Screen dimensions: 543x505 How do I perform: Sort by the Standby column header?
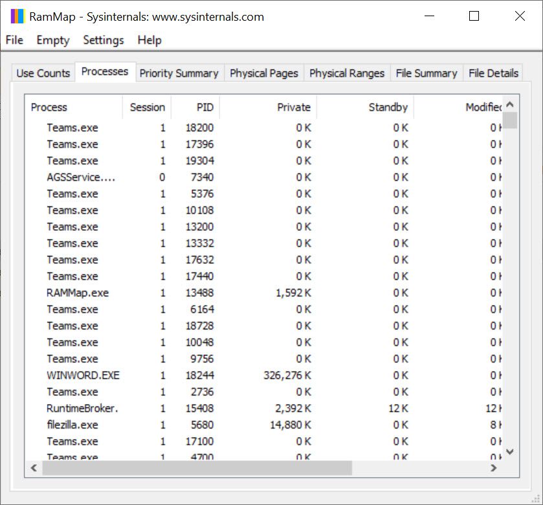coord(365,107)
